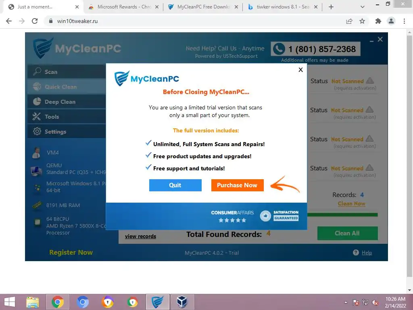This screenshot has width=413, height=310.
Task: Click the view records link
Action: pyautogui.click(x=140, y=237)
